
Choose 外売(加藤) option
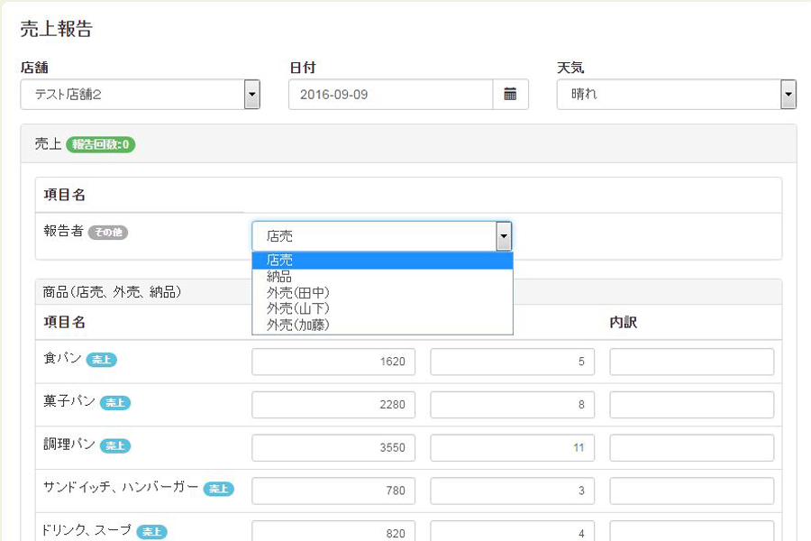point(382,325)
